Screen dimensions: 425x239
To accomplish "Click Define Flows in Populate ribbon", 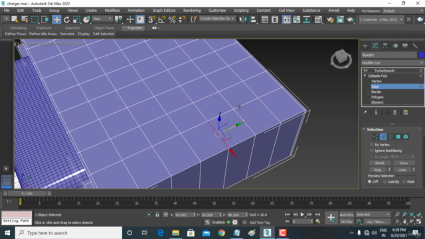I will tap(15, 34).
